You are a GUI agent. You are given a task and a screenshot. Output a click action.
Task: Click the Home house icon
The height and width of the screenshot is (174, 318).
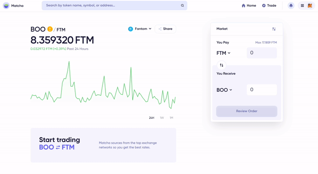point(244,5)
